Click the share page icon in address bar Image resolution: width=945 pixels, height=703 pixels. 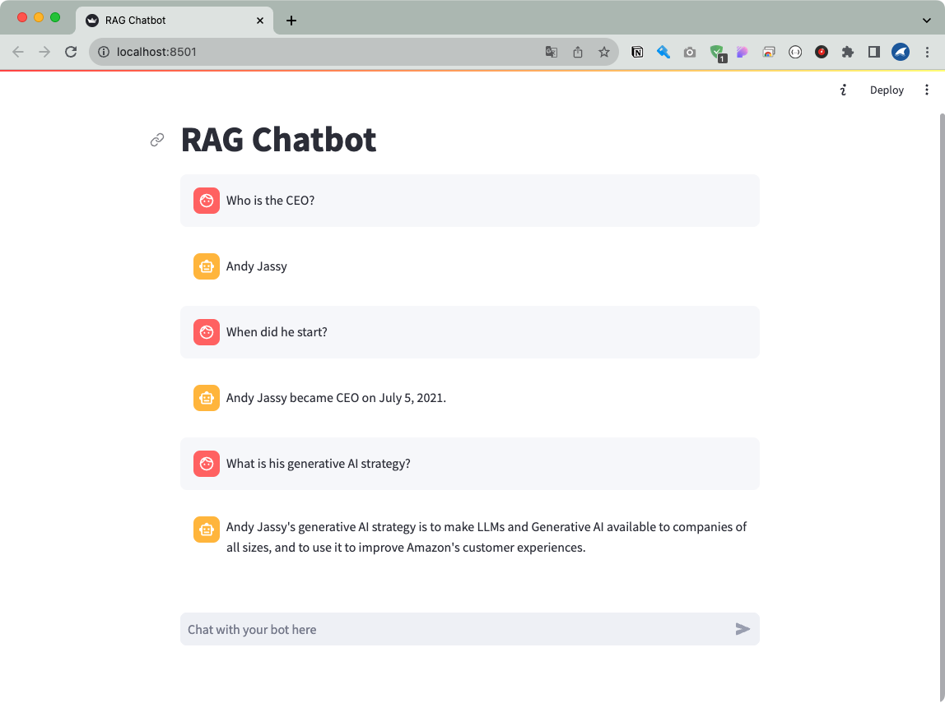click(x=578, y=52)
